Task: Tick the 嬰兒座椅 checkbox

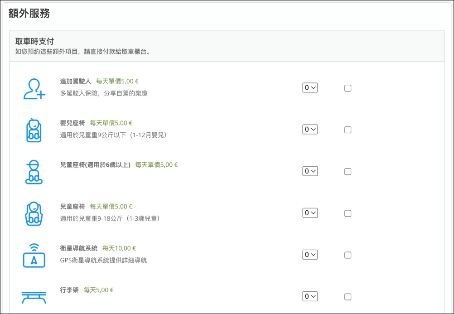Action: click(348, 130)
